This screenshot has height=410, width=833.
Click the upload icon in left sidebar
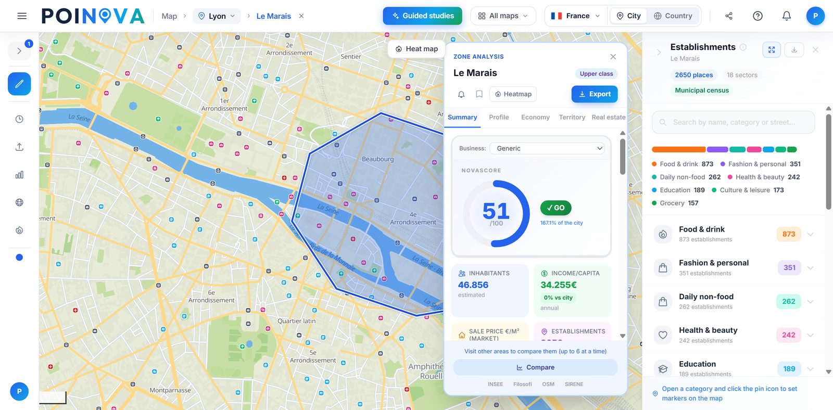click(x=19, y=147)
